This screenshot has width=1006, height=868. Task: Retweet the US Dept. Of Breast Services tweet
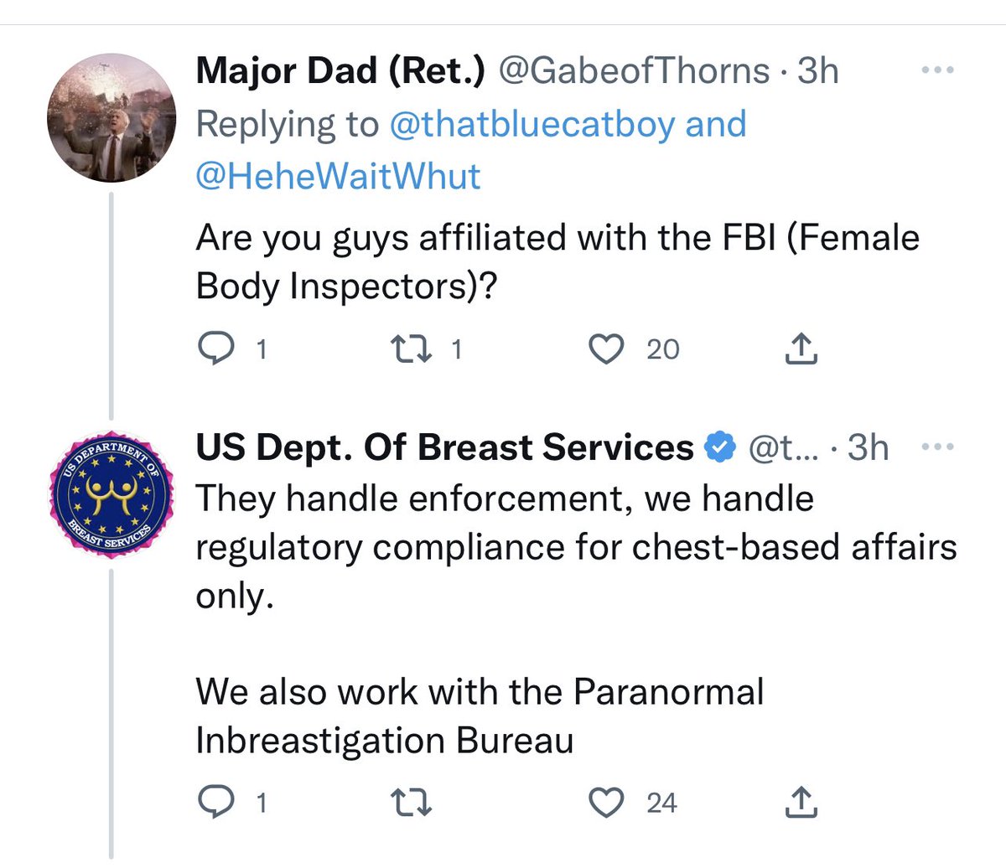click(414, 803)
